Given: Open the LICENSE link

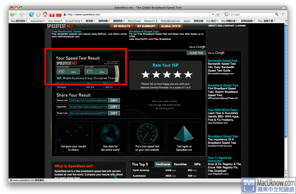Looking at the screenshot, I should coord(241,26).
